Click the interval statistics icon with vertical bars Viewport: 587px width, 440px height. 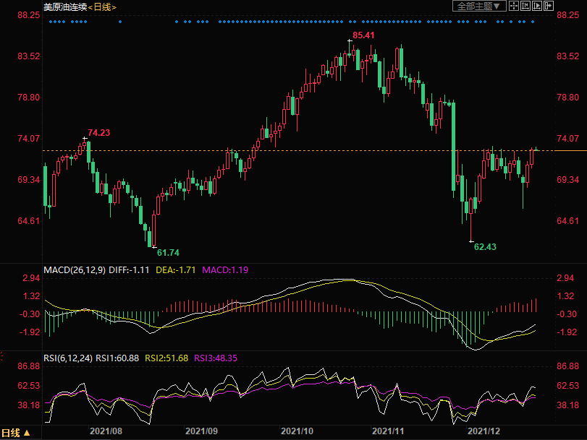click(525, 6)
